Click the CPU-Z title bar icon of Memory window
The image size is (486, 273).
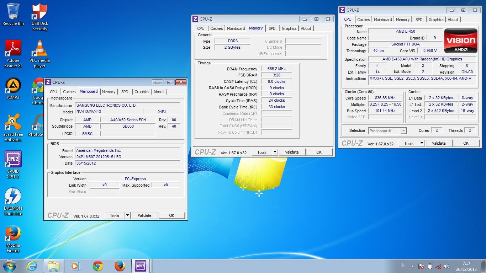point(195,19)
